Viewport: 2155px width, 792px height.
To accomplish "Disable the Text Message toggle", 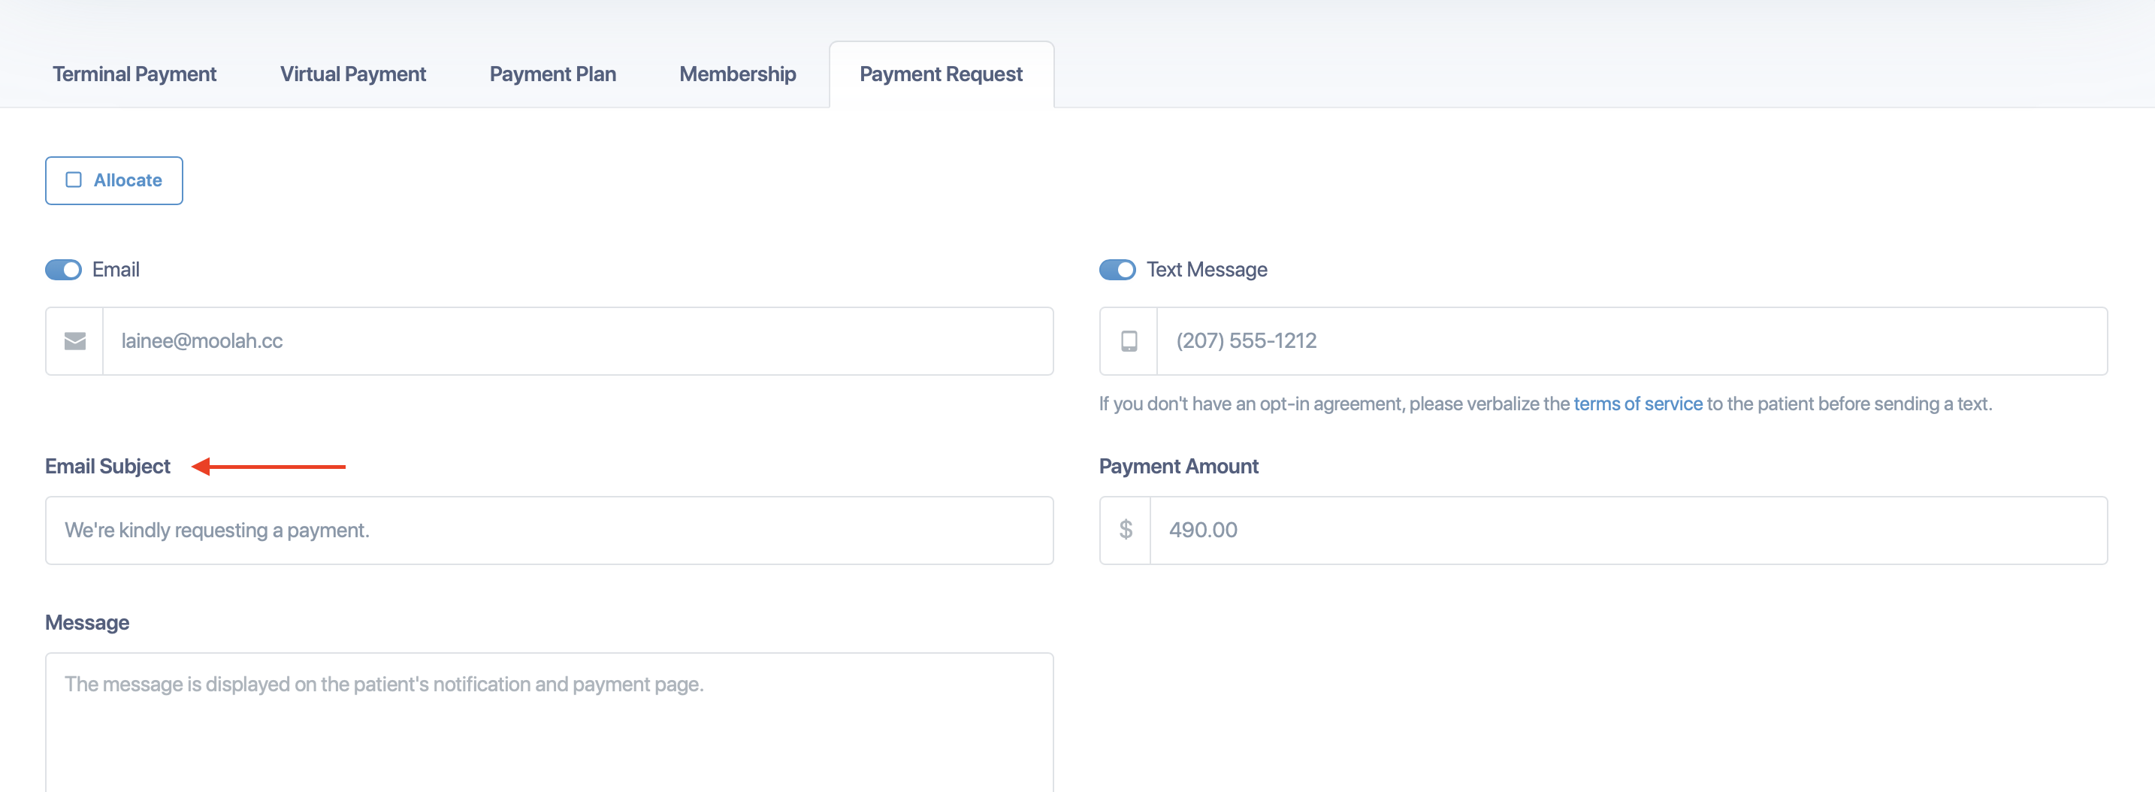I will pos(1117,269).
